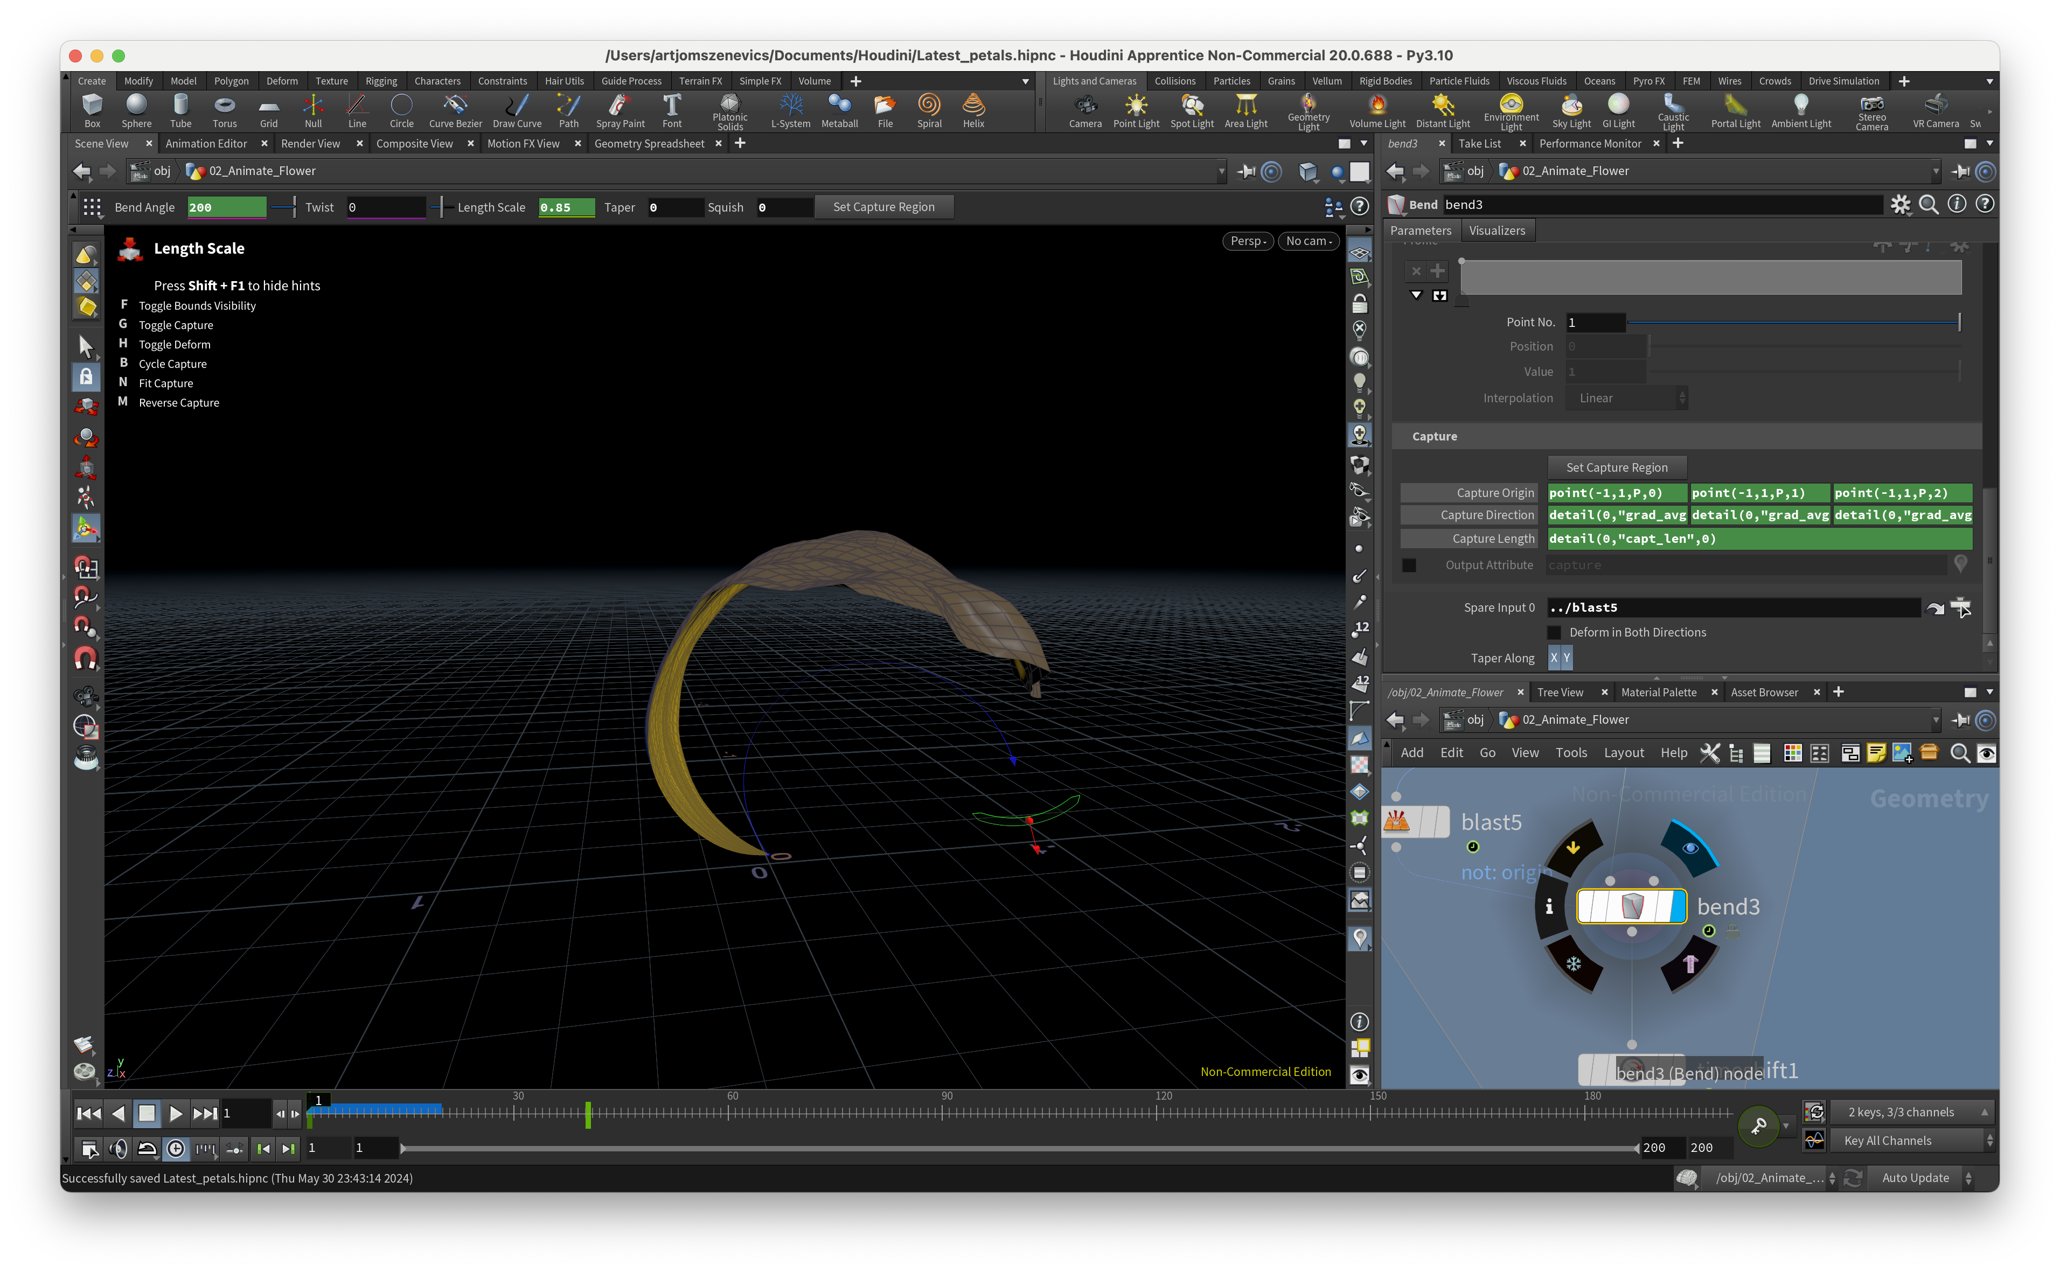Click Set Capture Region in Capture section

click(x=1617, y=467)
